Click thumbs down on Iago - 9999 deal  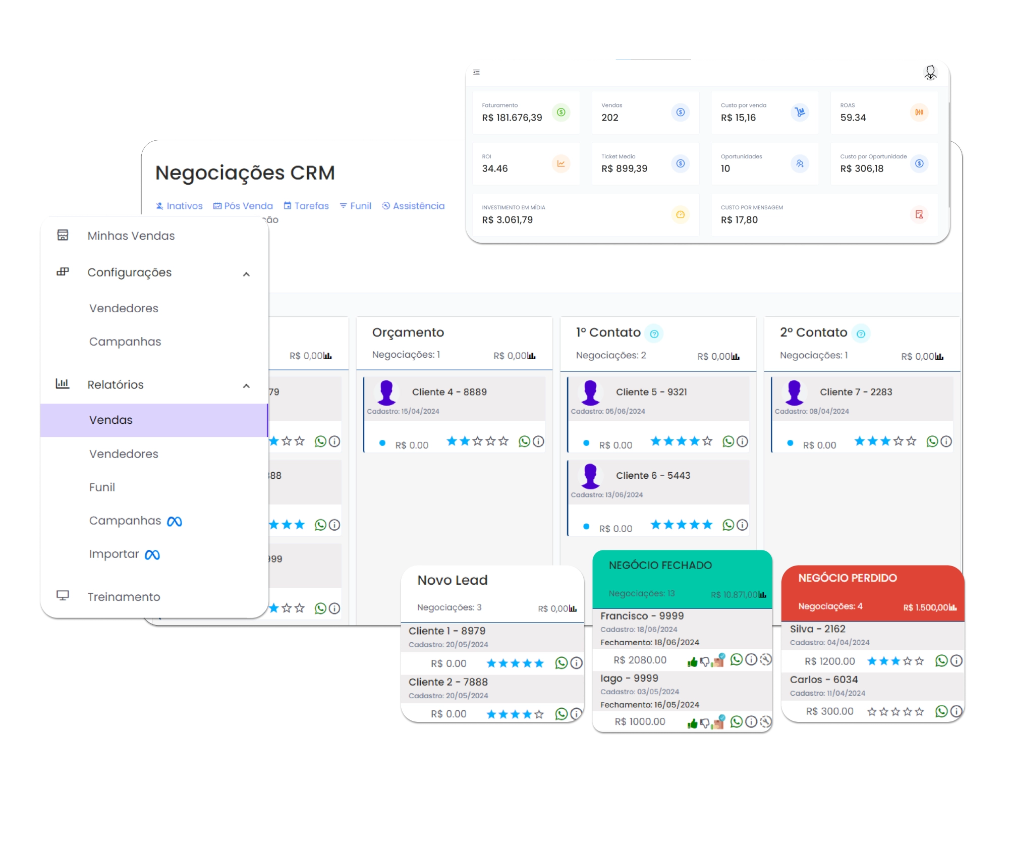click(x=705, y=723)
